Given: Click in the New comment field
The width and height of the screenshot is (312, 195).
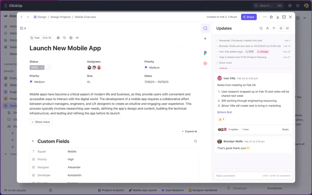Looking at the screenshot, I should (253, 176).
